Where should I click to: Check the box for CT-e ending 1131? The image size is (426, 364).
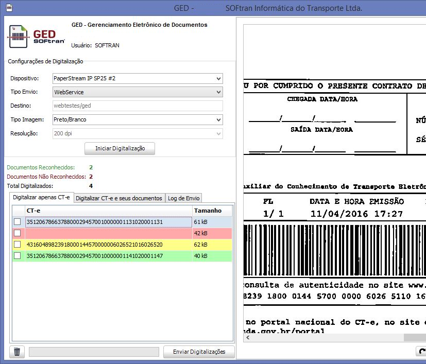(18, 222)
